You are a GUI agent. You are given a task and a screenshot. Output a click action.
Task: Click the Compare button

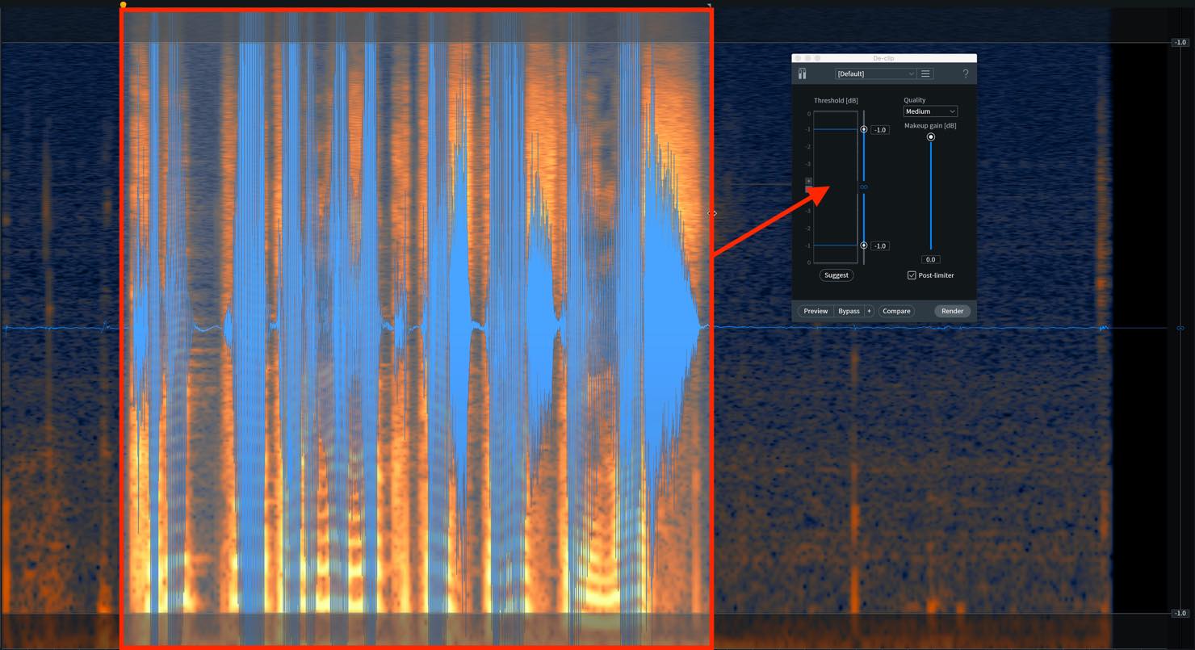(x=896, y=311)
